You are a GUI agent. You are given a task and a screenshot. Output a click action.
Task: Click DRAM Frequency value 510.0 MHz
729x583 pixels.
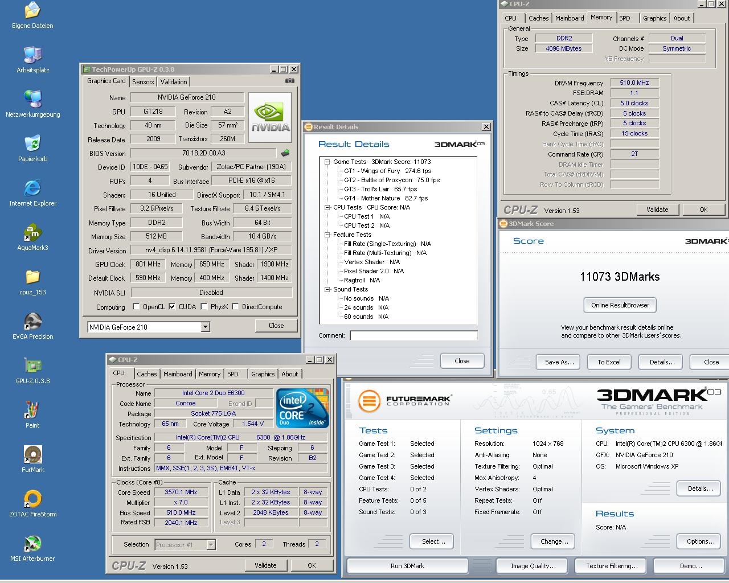pos(634,83)
